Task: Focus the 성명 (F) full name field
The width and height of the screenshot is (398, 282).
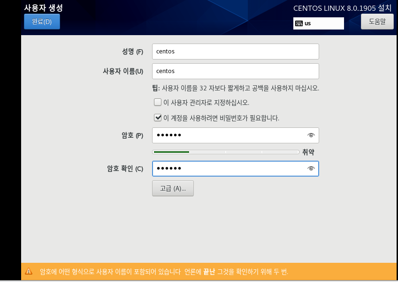Action: 236,52
